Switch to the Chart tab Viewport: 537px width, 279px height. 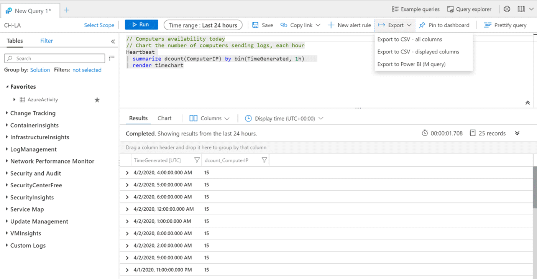(x=164, y=118)
